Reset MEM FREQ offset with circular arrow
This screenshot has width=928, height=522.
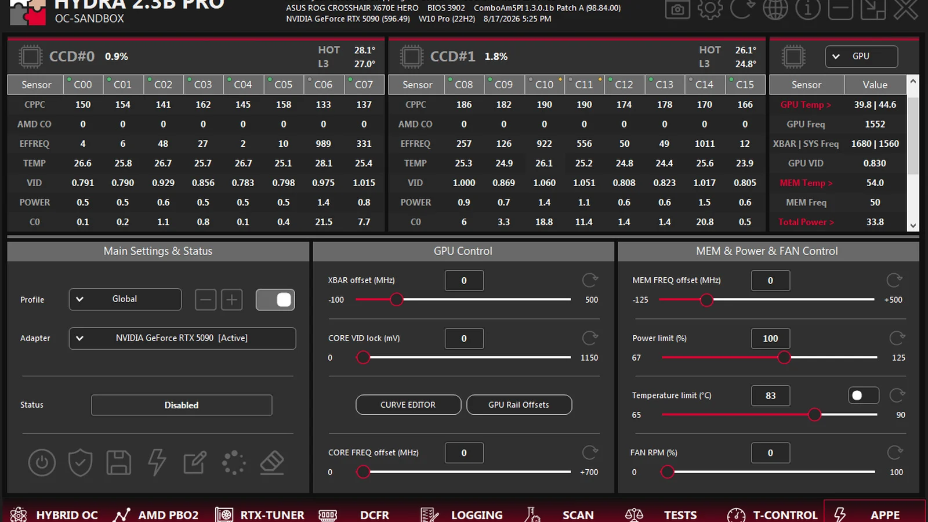[894, 280]
